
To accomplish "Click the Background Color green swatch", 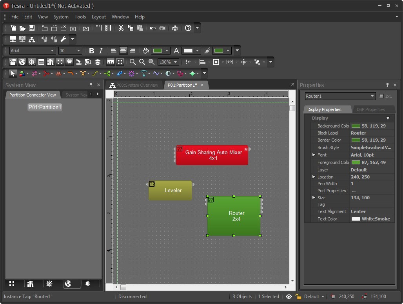I will 356,126.
